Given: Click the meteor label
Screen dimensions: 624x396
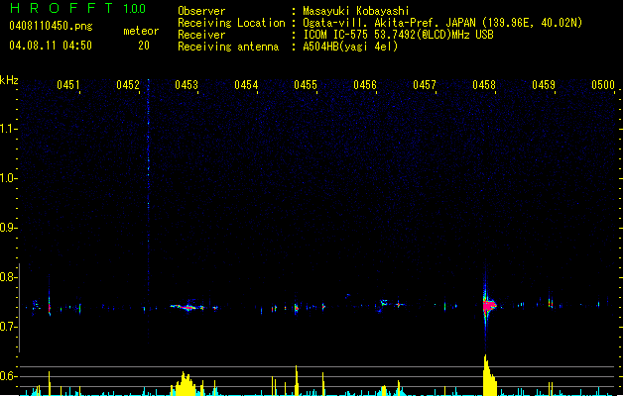Looking at the screenshot, I should pos(141,31).
